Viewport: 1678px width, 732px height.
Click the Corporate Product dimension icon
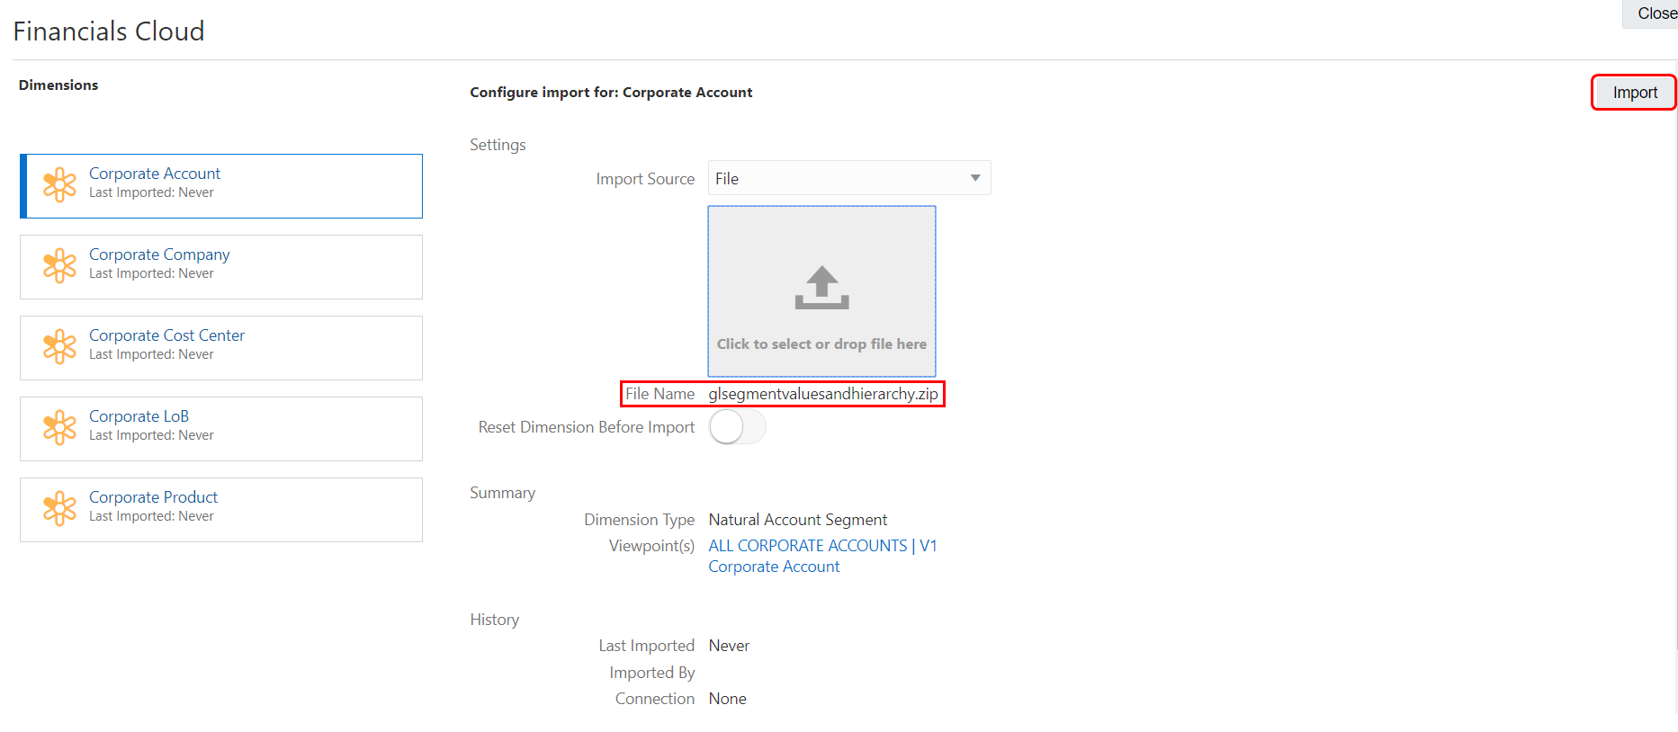click(59, 508)
